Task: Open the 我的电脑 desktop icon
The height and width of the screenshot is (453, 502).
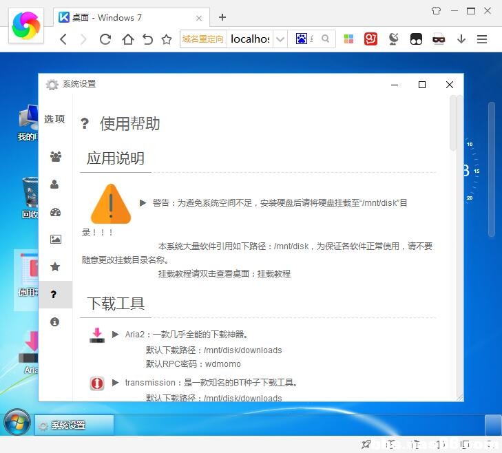Action: tap(28, 123)
